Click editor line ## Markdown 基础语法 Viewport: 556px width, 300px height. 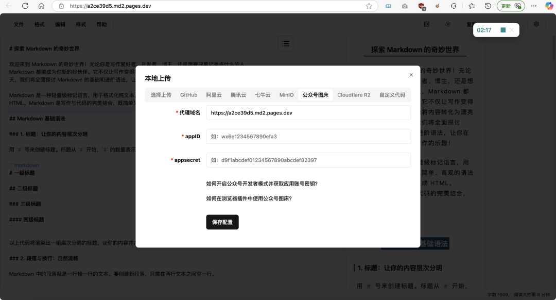coord(37,119)
